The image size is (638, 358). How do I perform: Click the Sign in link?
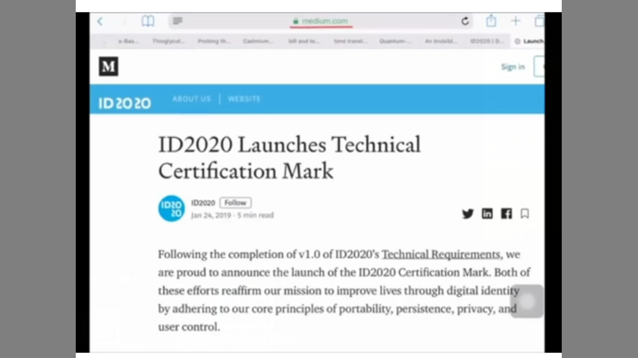512,67
